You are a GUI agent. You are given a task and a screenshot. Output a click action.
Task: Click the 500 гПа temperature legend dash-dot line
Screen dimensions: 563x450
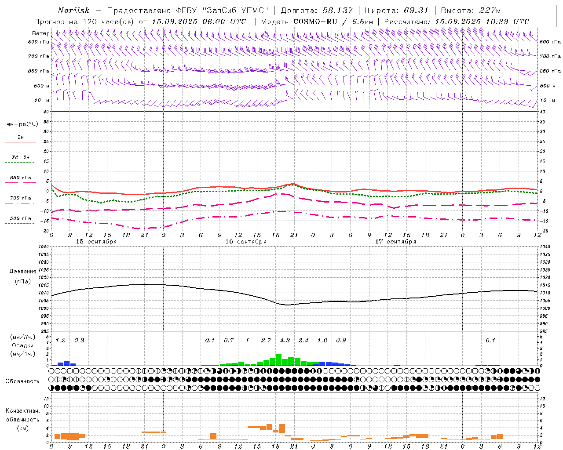click(19, 224)
